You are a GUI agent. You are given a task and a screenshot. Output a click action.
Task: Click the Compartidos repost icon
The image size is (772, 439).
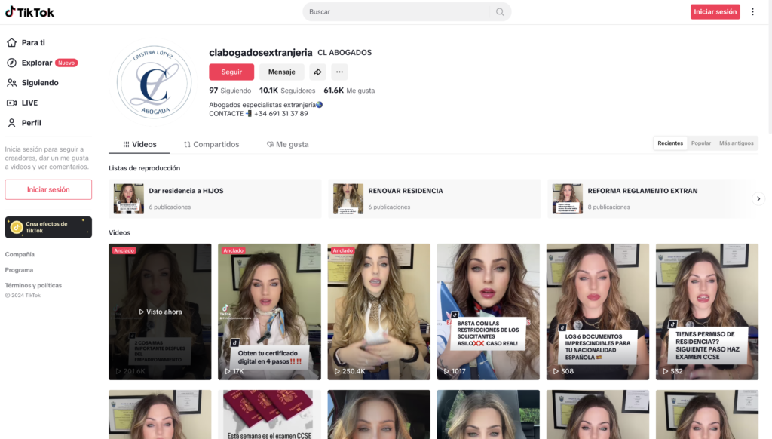pos(187,144)
